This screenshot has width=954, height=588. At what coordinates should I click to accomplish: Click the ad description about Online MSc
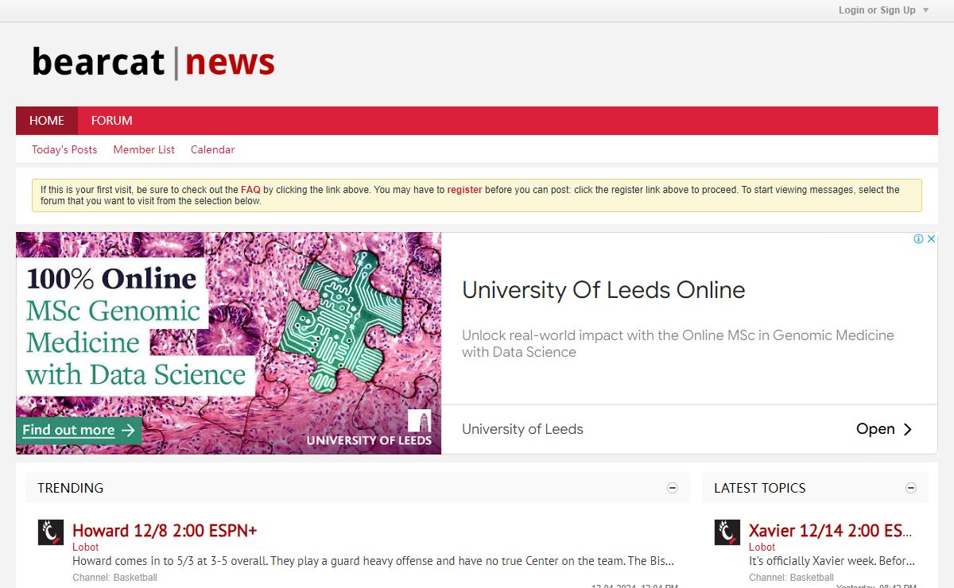point(678,343)
